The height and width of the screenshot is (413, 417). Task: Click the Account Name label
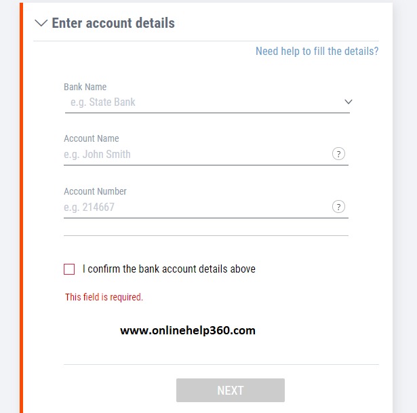pyautogui.click(x=92, y=138)
